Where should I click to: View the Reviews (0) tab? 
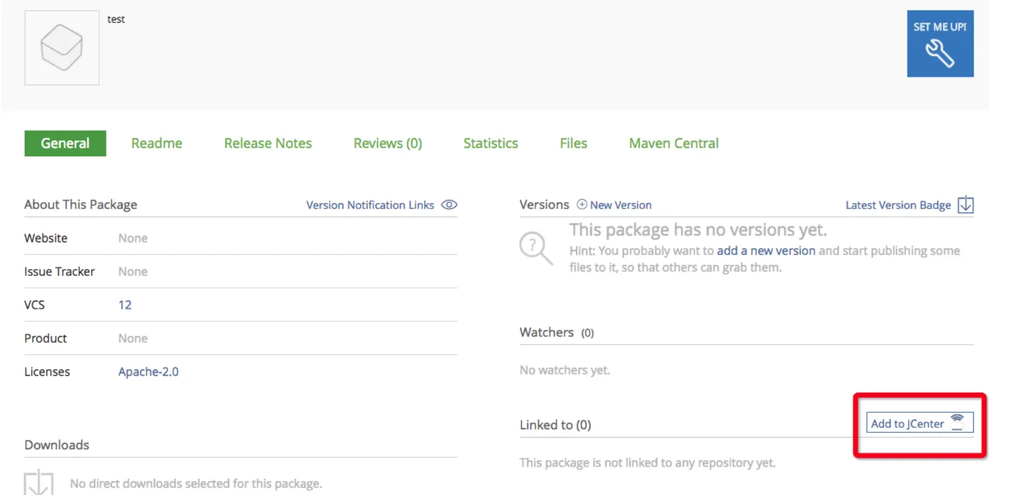[x=388, y=143]
